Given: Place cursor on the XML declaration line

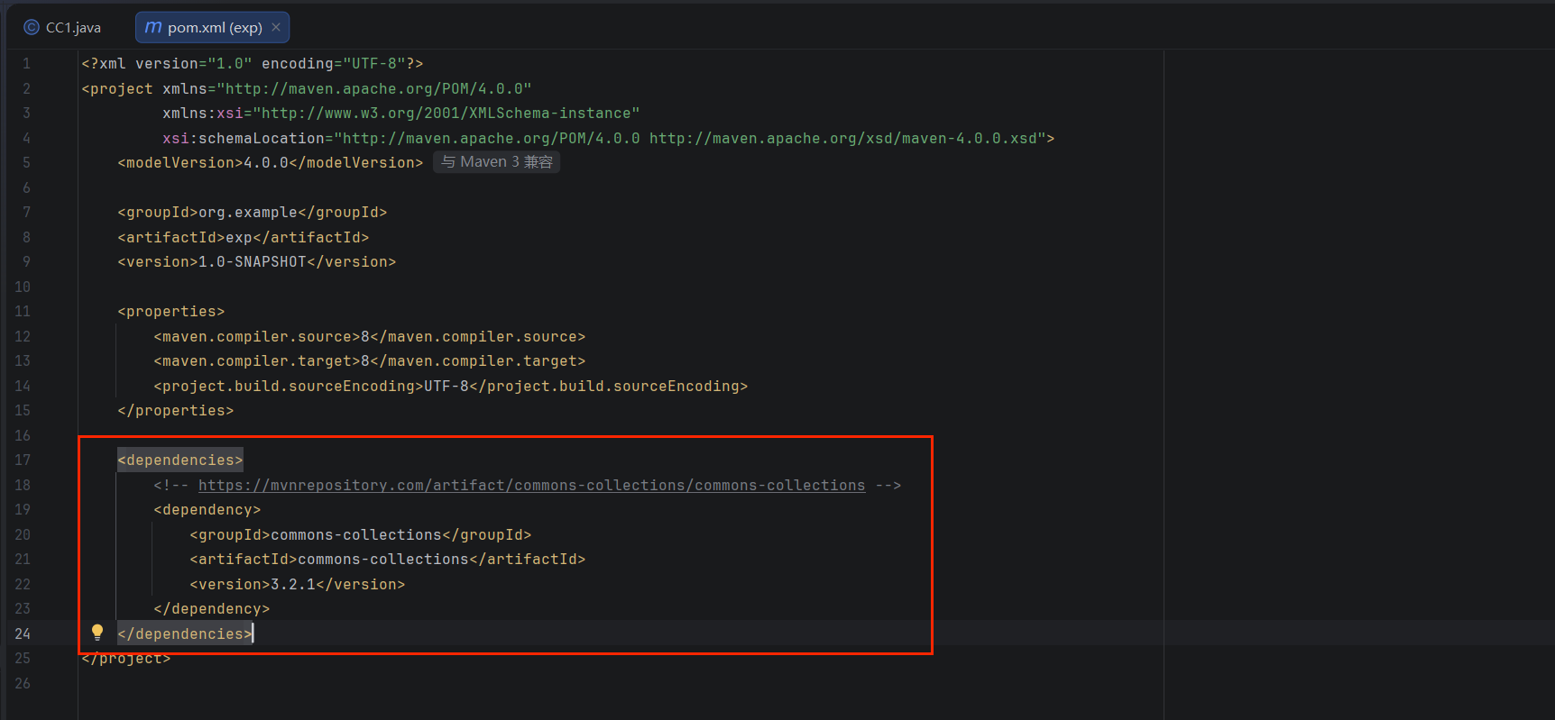Looking at the screenshot, I should point(252,64).
